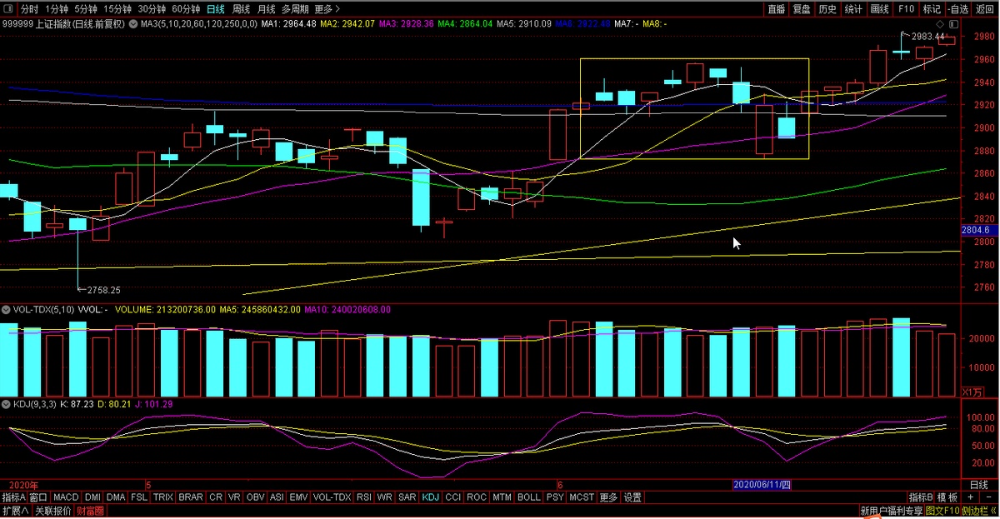
Task: Switch to the 周线 weekly tab
Action: tap(241, 9)
